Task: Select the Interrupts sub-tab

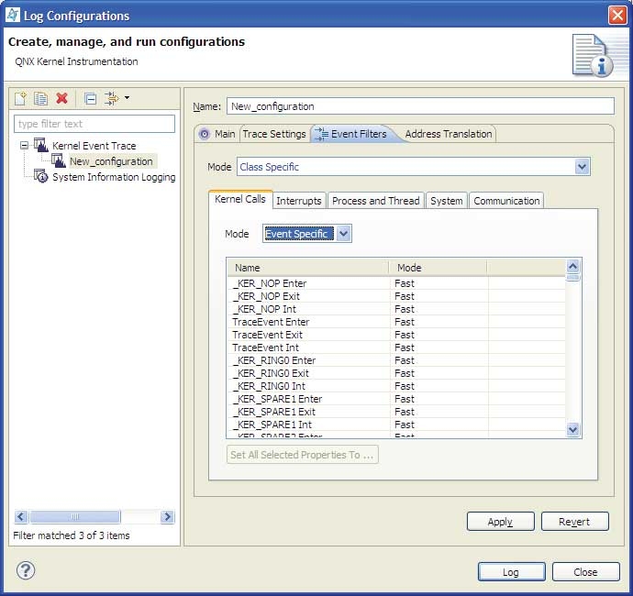Action: (298, 201)
